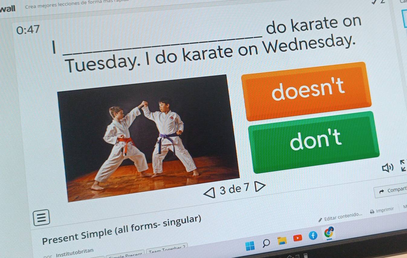
Task: Choose the orange "doesn't" answer
Action: coord(307,90)
